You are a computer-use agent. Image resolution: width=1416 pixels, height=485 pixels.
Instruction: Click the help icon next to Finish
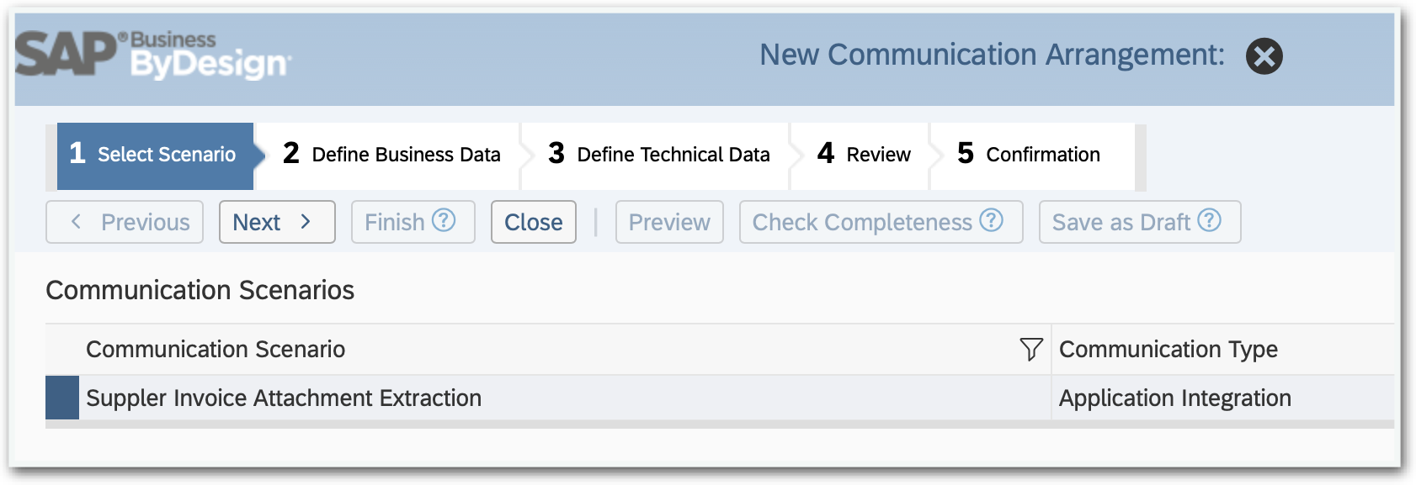point(444,221)
